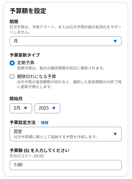Click the 期限切れになる予算 option label text

(x=37, y=76)
